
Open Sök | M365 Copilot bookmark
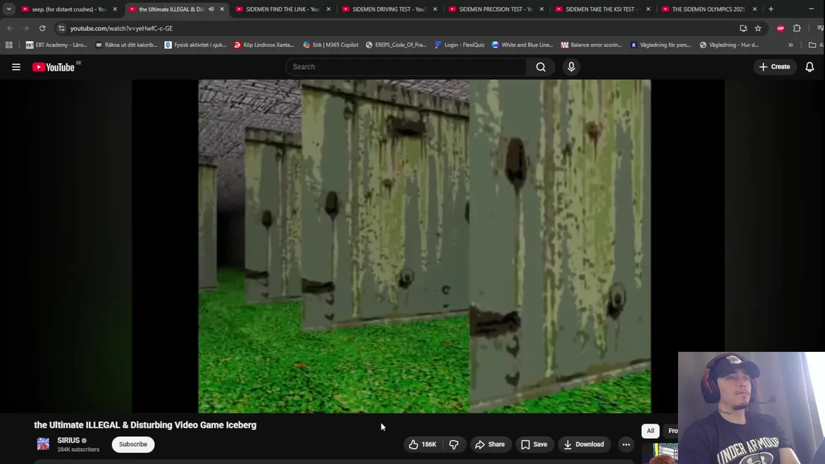[331, 45]
